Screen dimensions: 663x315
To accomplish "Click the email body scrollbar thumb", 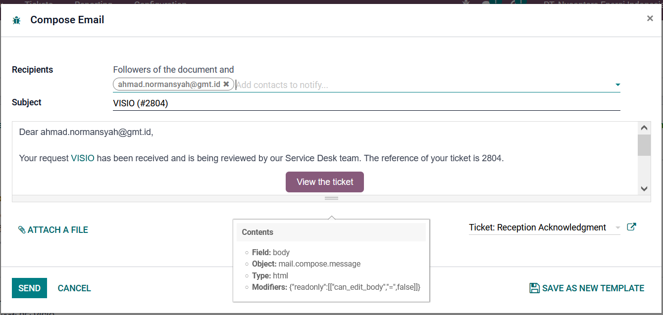I will (x=644, y=145).
